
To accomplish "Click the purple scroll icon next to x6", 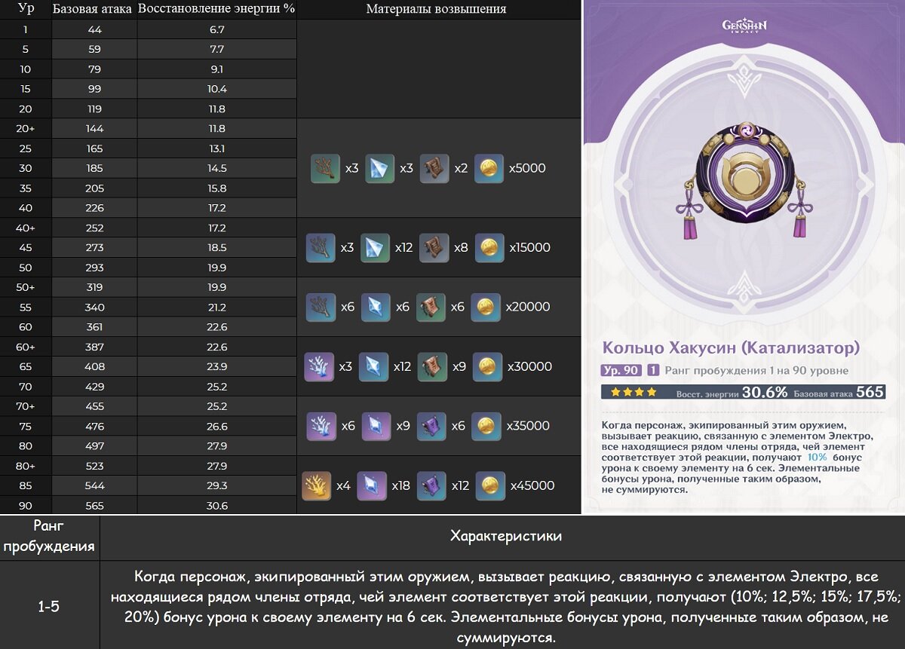I will pos(430,426).
